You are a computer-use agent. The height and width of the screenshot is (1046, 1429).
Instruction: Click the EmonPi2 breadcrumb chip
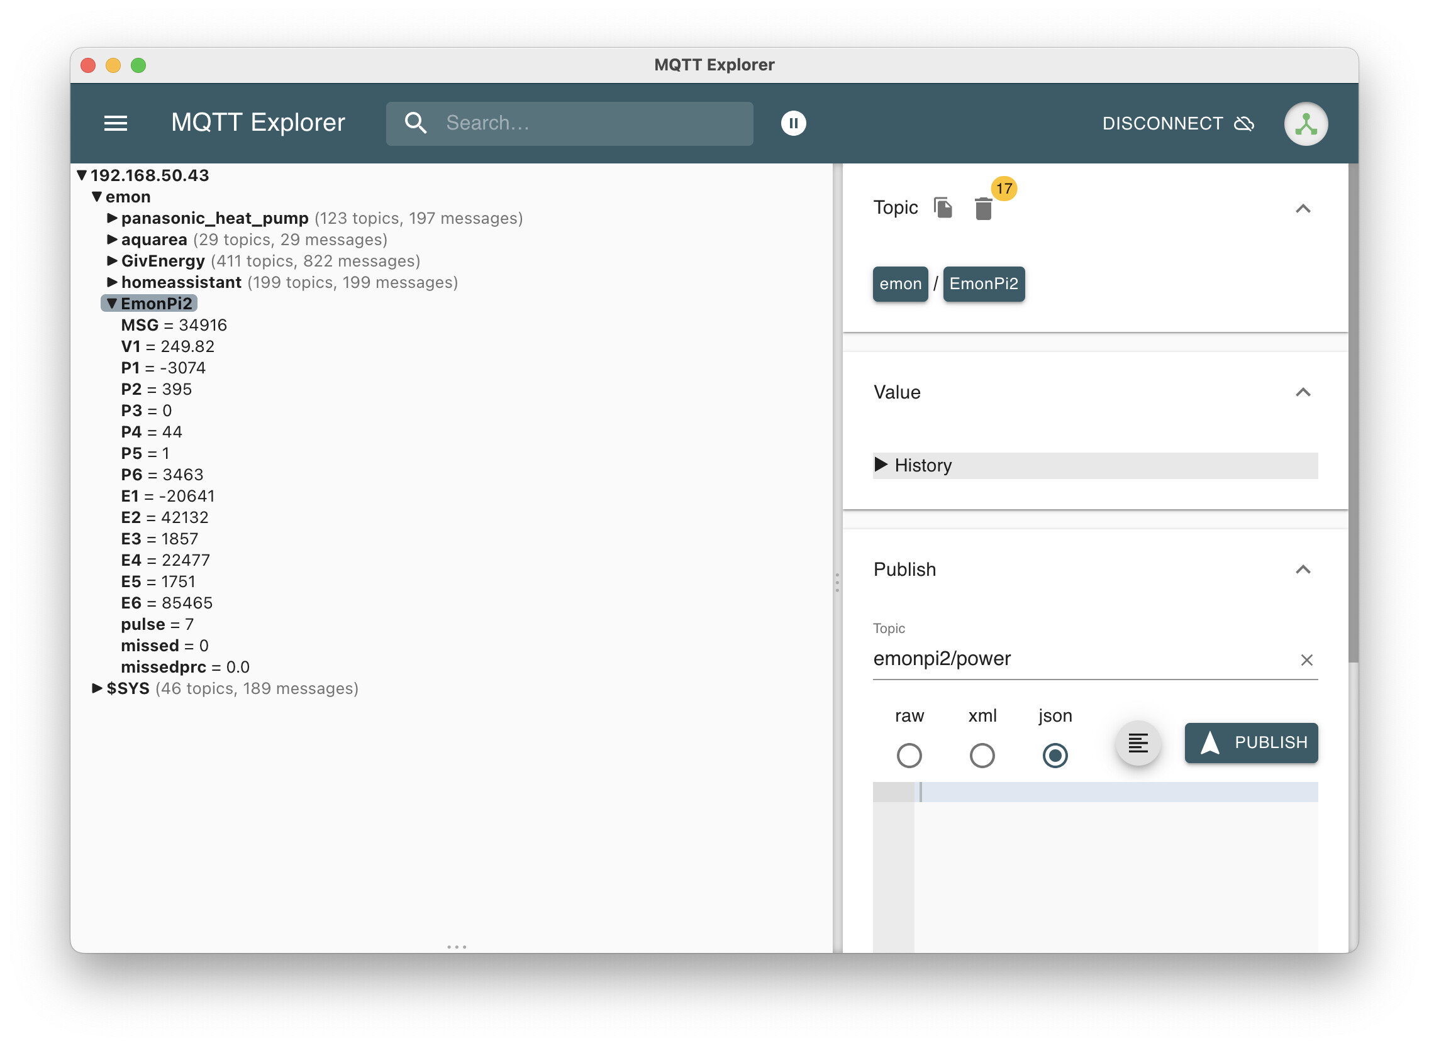[984, 284]
